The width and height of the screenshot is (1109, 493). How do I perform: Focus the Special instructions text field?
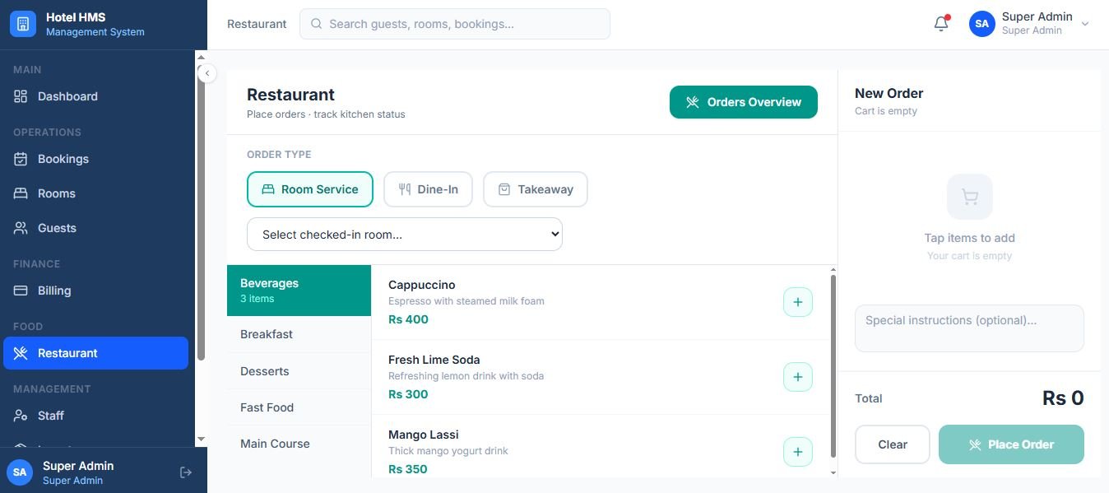[969, 328]
